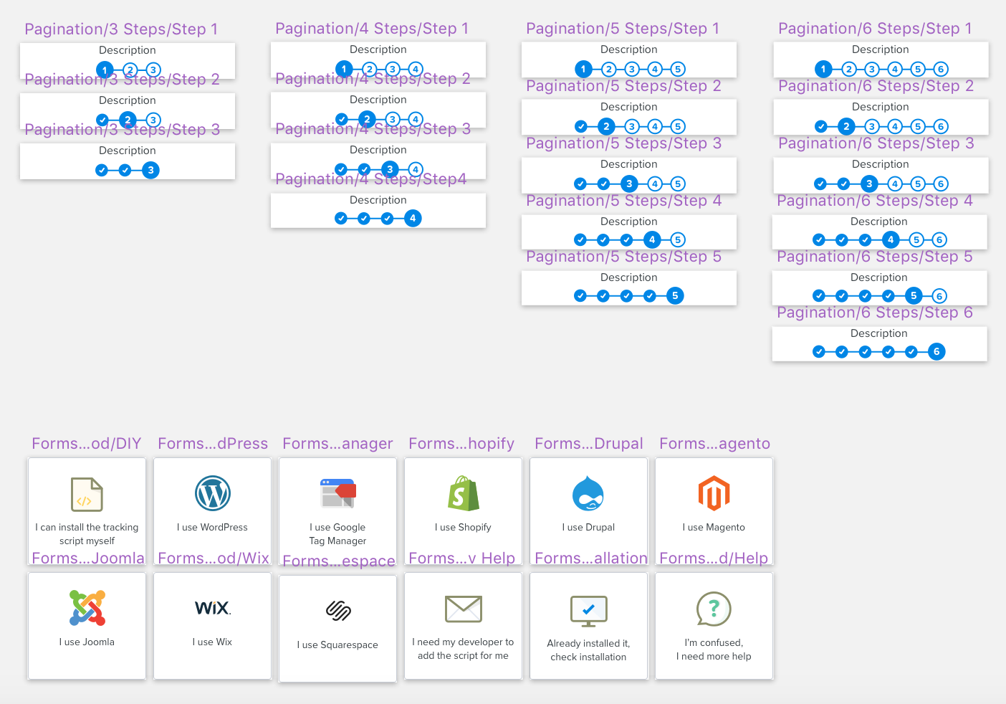This screenshot has height=704, width=1006.
Task: Click the monitor check installation icon
Action: pyautogui.click(x=589, y=612)
